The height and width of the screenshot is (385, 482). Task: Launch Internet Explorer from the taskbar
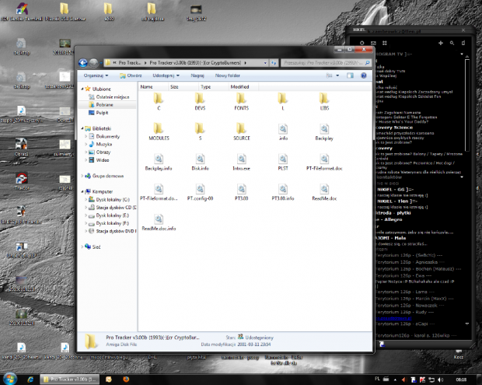click(x=30, y=380)
